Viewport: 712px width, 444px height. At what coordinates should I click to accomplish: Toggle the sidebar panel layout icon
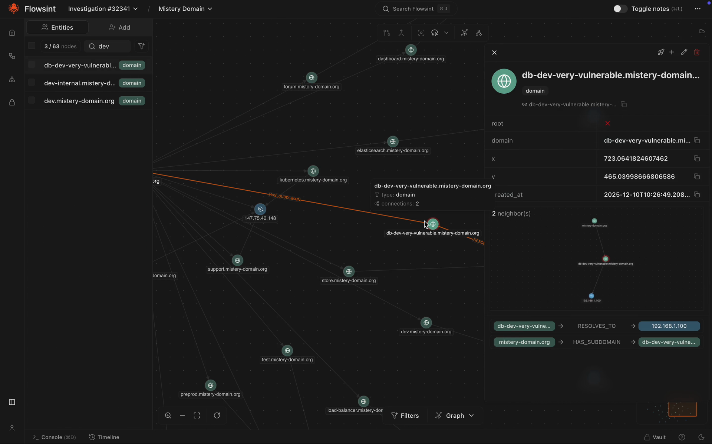pos(12,402)
